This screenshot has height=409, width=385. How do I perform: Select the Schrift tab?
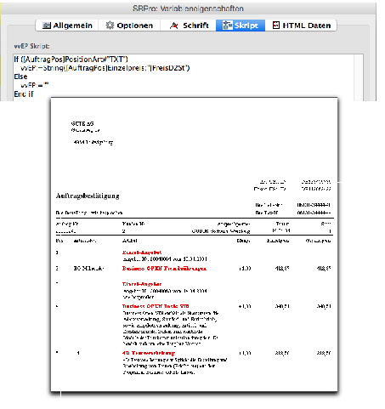click(189, 26)
